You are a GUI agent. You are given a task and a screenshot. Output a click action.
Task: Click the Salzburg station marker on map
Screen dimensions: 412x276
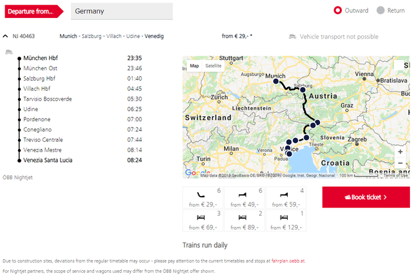[303, 90]
